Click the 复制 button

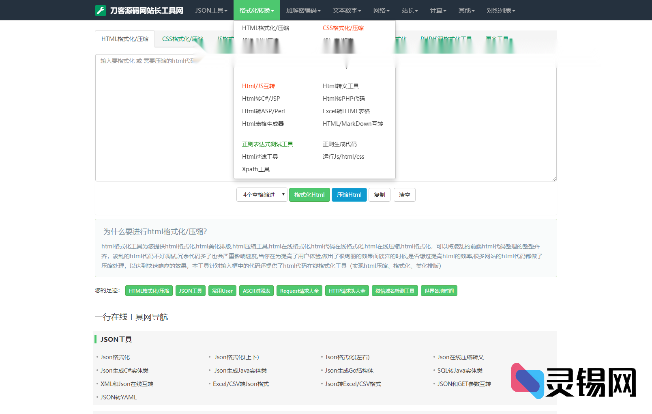click(379, 195)
